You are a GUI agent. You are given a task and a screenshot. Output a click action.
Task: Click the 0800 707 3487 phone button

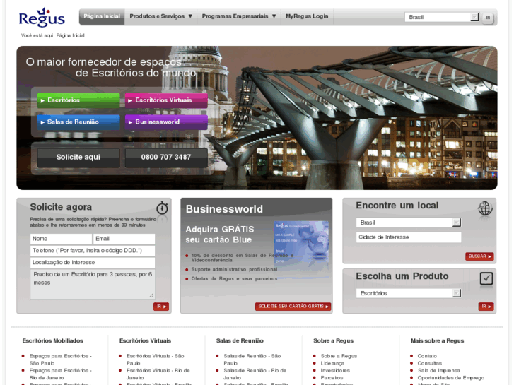click(166, 158)
